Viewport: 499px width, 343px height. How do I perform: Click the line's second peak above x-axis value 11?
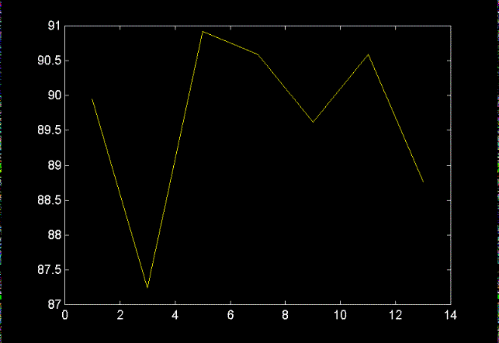pyautogui.click(x=368, y=54)
